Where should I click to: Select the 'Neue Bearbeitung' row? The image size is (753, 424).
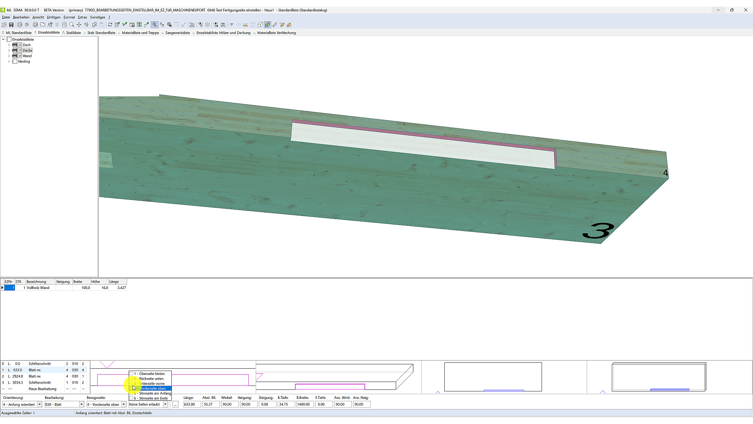pyautogui.click(x=42, y=389)
